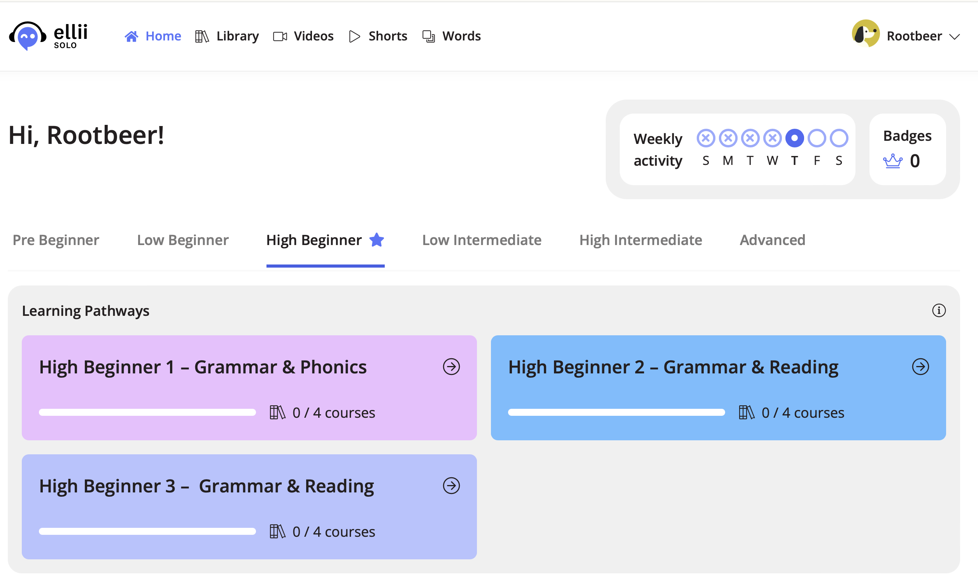This screenshot has height=585, width=978.
Task: Click books icon in High Beginner 3 card
Action: tap(277, 531)
